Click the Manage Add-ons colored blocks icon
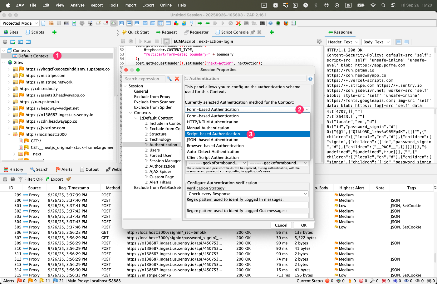This screenshot has width=437, height=284. point(176,23)
